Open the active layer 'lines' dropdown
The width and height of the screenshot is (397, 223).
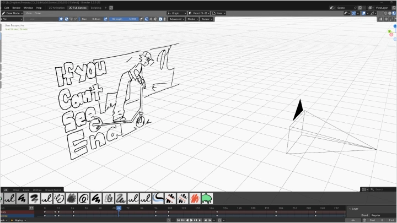219,13
